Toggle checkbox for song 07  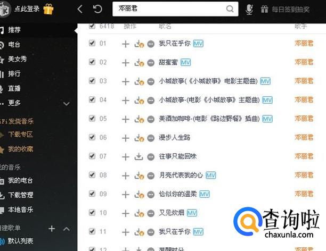click(92, 156)
